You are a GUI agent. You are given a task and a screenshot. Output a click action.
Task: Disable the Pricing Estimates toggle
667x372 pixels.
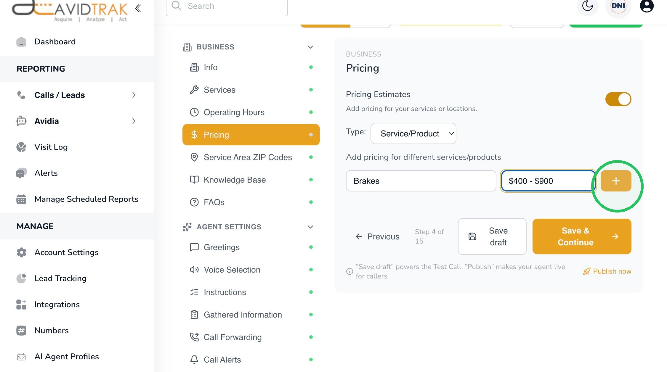(618, 99)
